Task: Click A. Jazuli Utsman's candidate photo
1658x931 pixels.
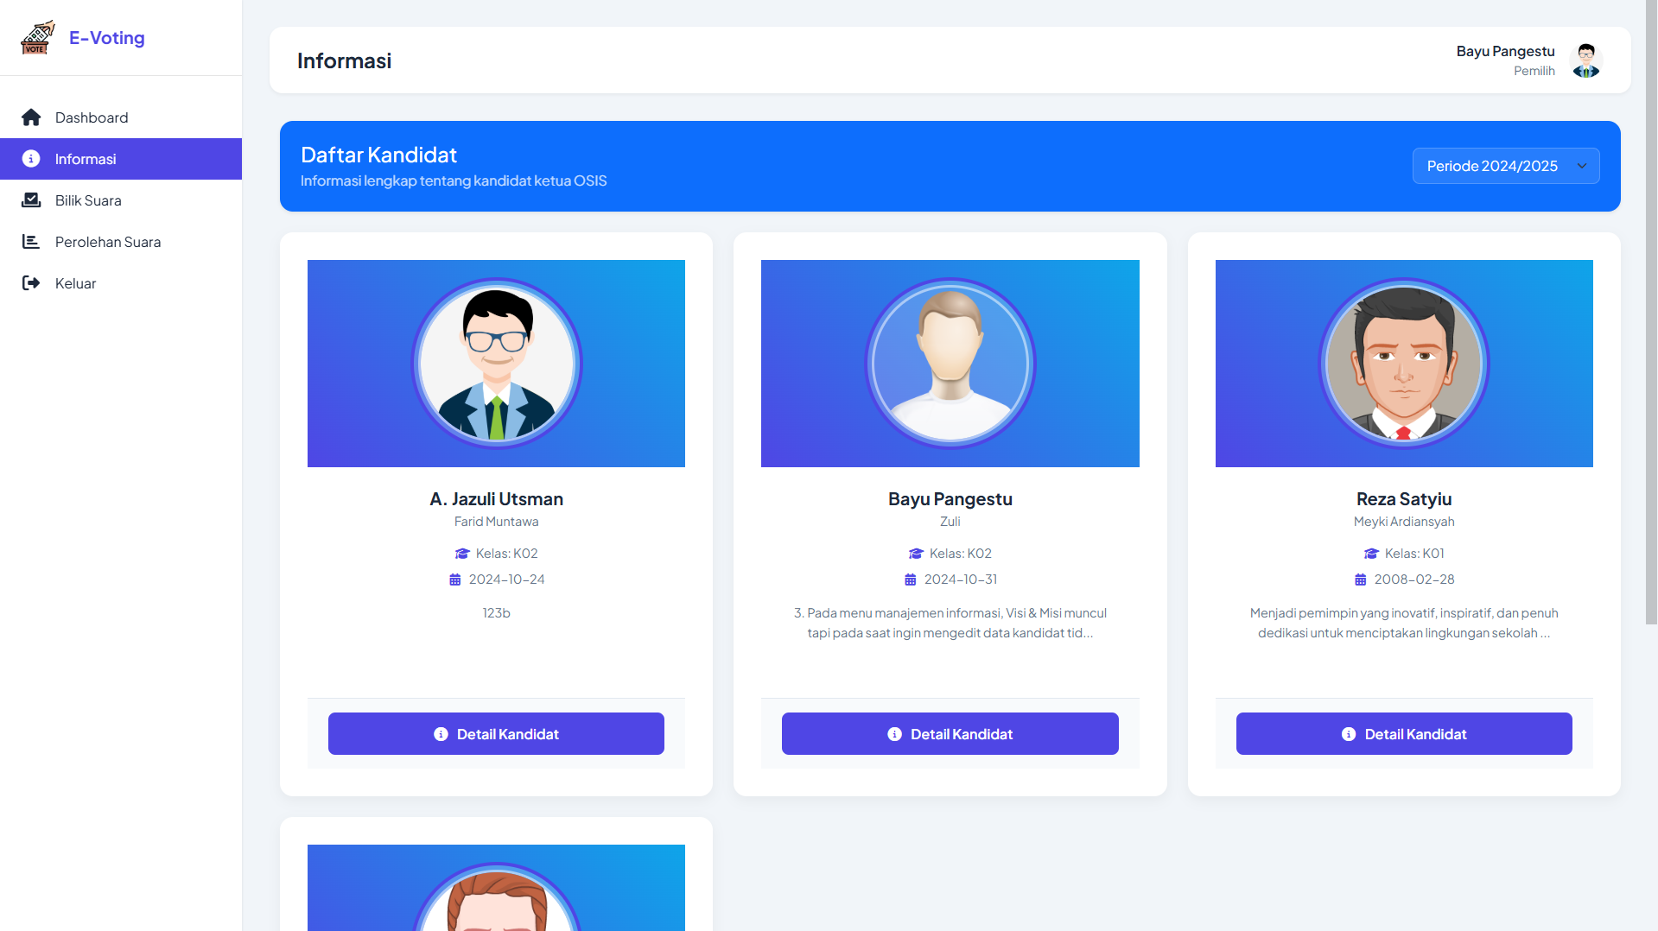Action: pos(497,364)
